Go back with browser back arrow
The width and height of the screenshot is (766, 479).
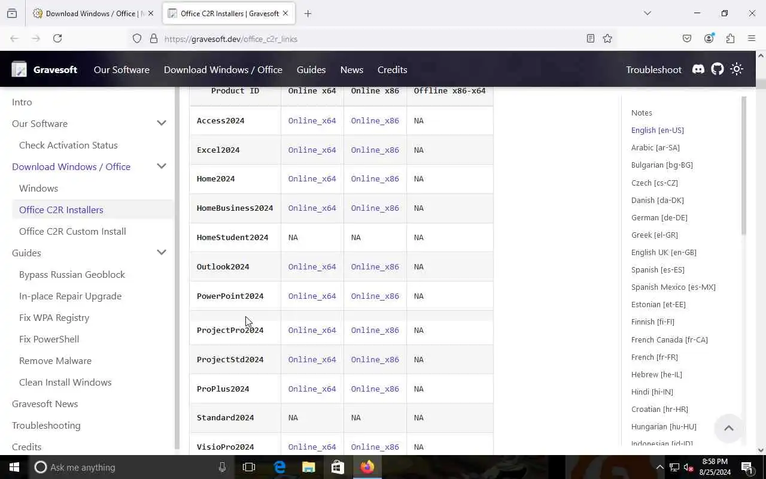(x=14, y=38)
